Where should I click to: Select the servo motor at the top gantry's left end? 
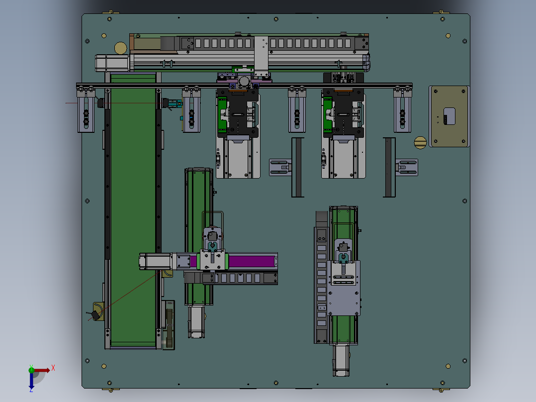point(112,63)
